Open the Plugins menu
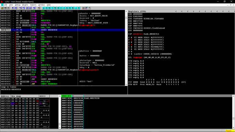Image resolution: width=235 pixels, height=132 pixels. click(x=25, y=5)
